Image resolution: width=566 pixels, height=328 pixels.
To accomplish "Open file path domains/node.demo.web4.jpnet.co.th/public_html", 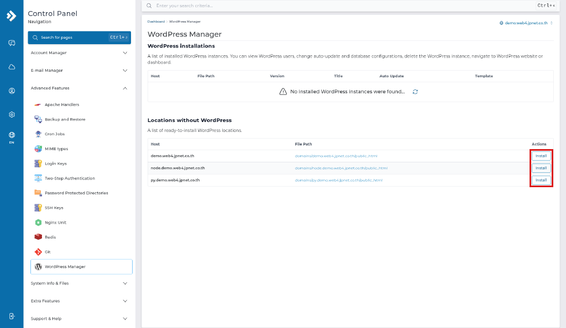I will 341,168.
